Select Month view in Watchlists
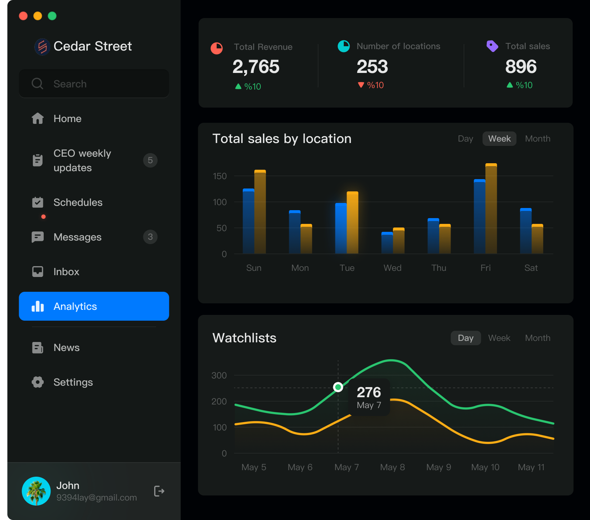590x520 pixels. (537, 338)
